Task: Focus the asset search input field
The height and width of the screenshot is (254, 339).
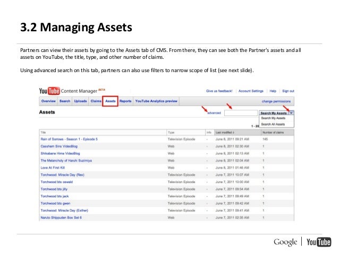Action: pos(241,113)
